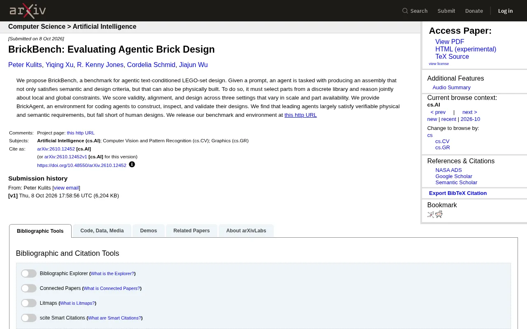Click Submit in the top navigation

pyautogui.click(x=446, y=11)
